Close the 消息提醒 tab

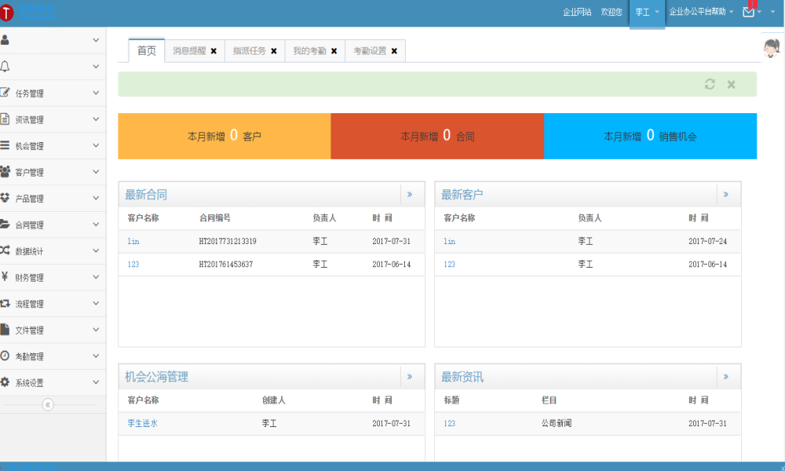214,51
